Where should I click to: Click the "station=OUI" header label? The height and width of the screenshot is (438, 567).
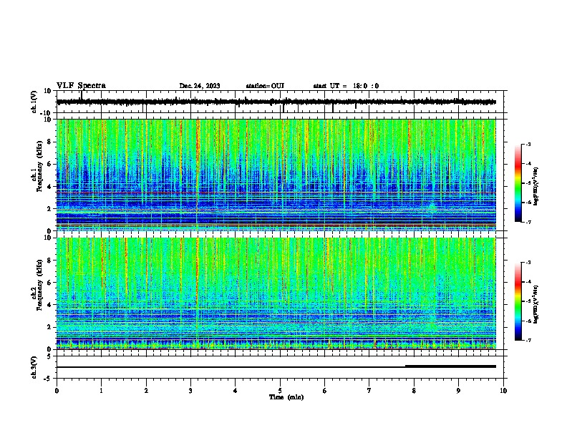265,86
